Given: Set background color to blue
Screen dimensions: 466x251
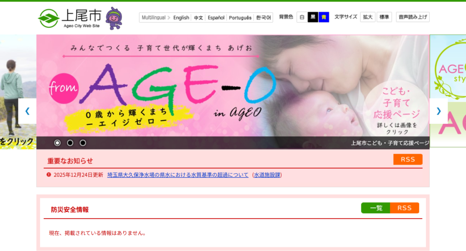Looking at the screenshot, I should pyautogui.click(x=324, y=17).
